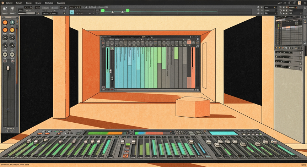Screen dimensions: 307x167
Task: Open the fifth menu in the menu bar
Action: click(49, 3)
